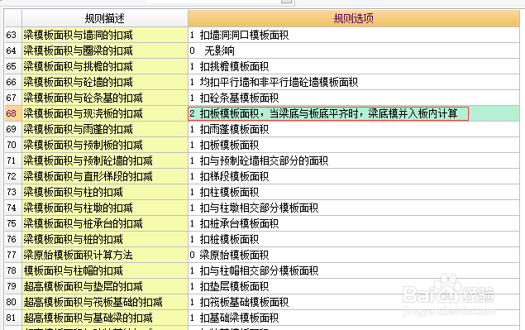525x330 pixels.
Task: Click option 扣雨蓬模板面积
Action: click(354, 129)
